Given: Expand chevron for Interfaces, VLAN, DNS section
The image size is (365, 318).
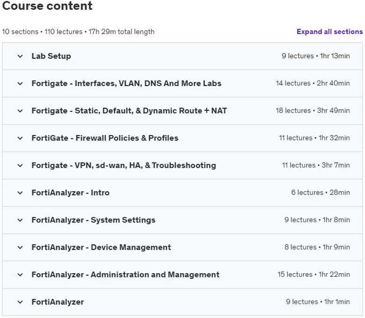Looking at the screenshot, I should (20, 84).
